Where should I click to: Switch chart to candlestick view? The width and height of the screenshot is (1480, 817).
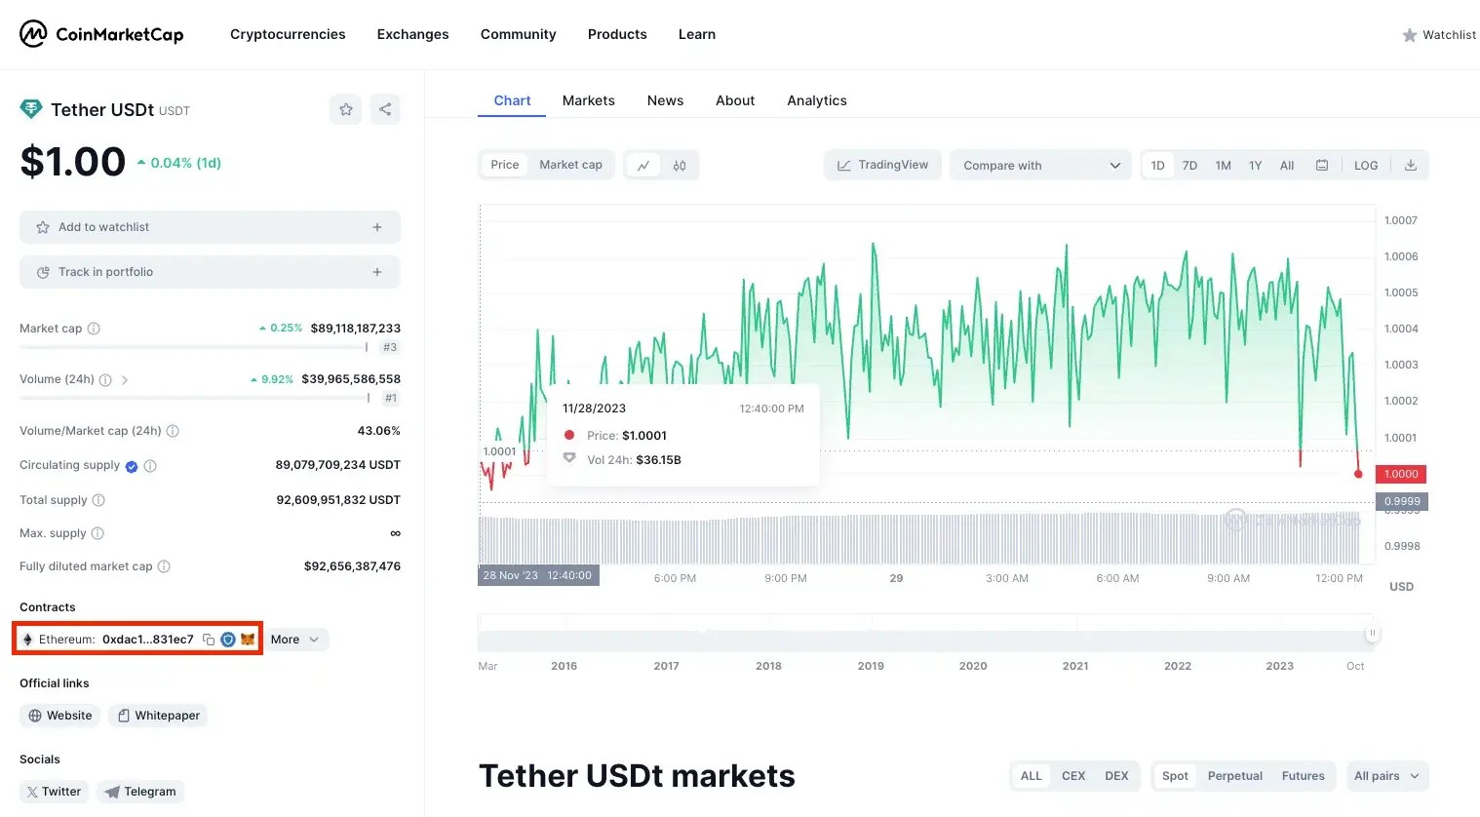pos(678,165)
